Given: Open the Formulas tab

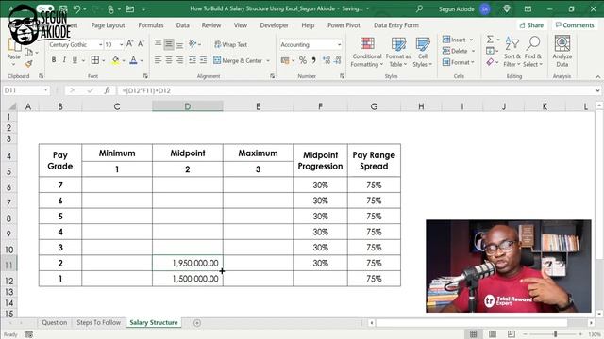Looking at the screenshot, I should coord(151,25).
